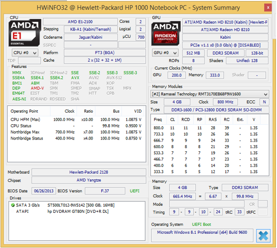The width and height of the screenshot is (277, 248).
Task: Close the summary with the blue X button
Action: click(x=263, y=236)
